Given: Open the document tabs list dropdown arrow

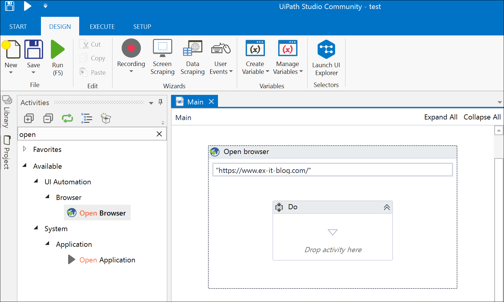Looking at the screenshot, I should (x=499, y=102).
